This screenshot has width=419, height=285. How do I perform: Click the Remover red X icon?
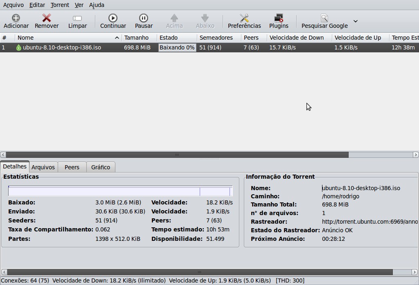[47, 18]
